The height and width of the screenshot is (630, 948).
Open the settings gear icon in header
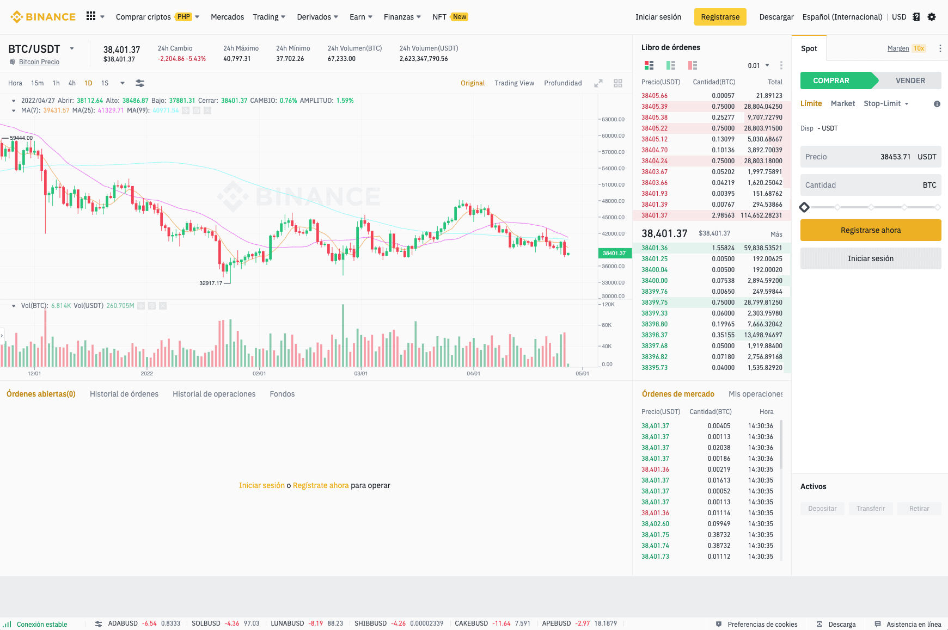[x=932, y=17]
